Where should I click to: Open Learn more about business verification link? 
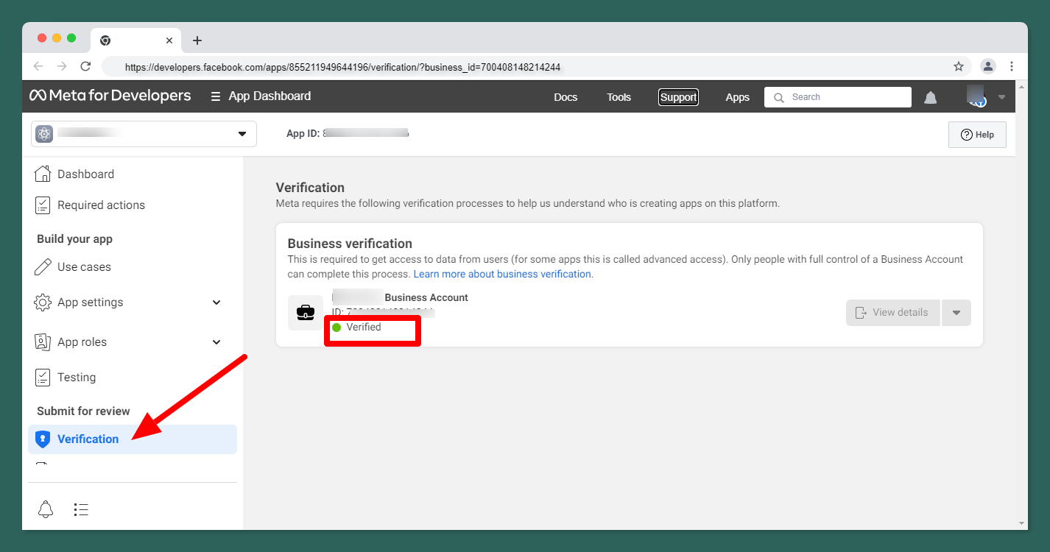coord(502,274)
